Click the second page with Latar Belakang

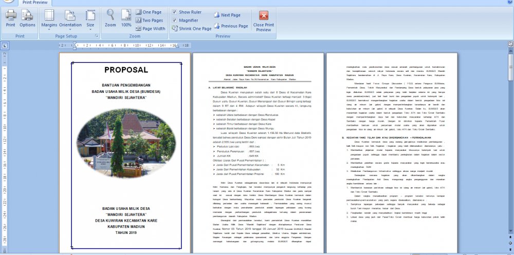pos(259,153)
